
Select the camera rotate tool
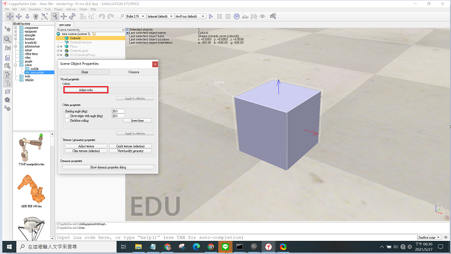tap(19, 16)
